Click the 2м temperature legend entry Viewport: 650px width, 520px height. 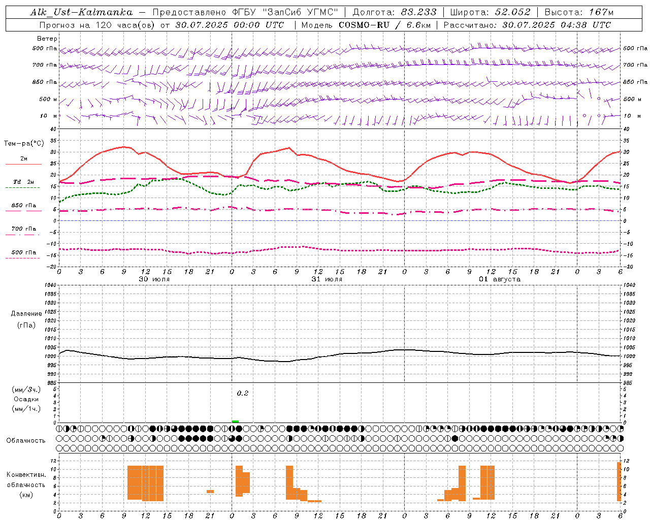coord(24,159)
